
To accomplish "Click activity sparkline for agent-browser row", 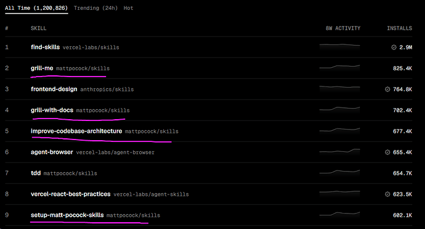I will pyautogui.click(x=339, y=152).
